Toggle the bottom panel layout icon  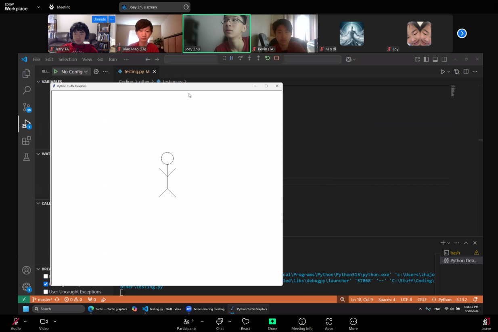[x=435, y=59]
